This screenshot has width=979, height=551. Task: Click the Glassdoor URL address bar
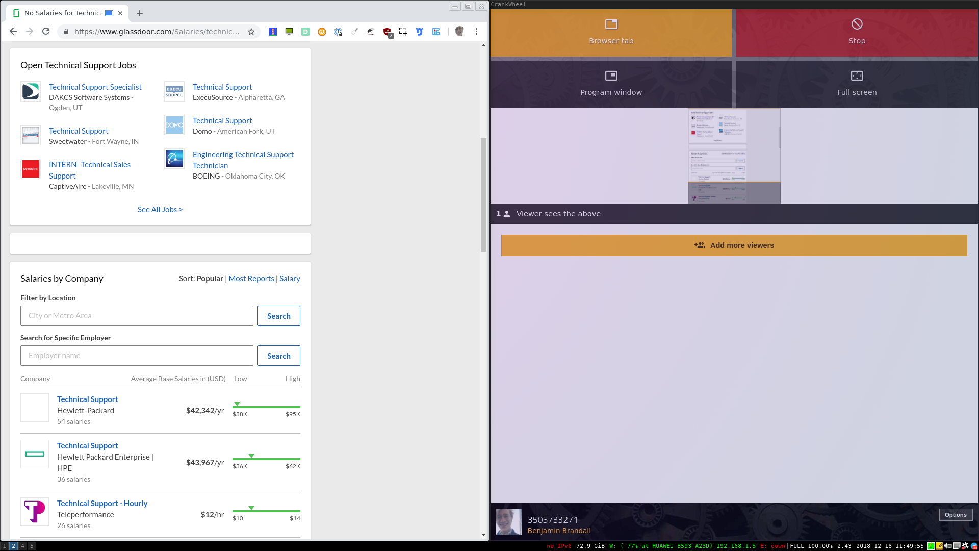click(x=157, y=32)
